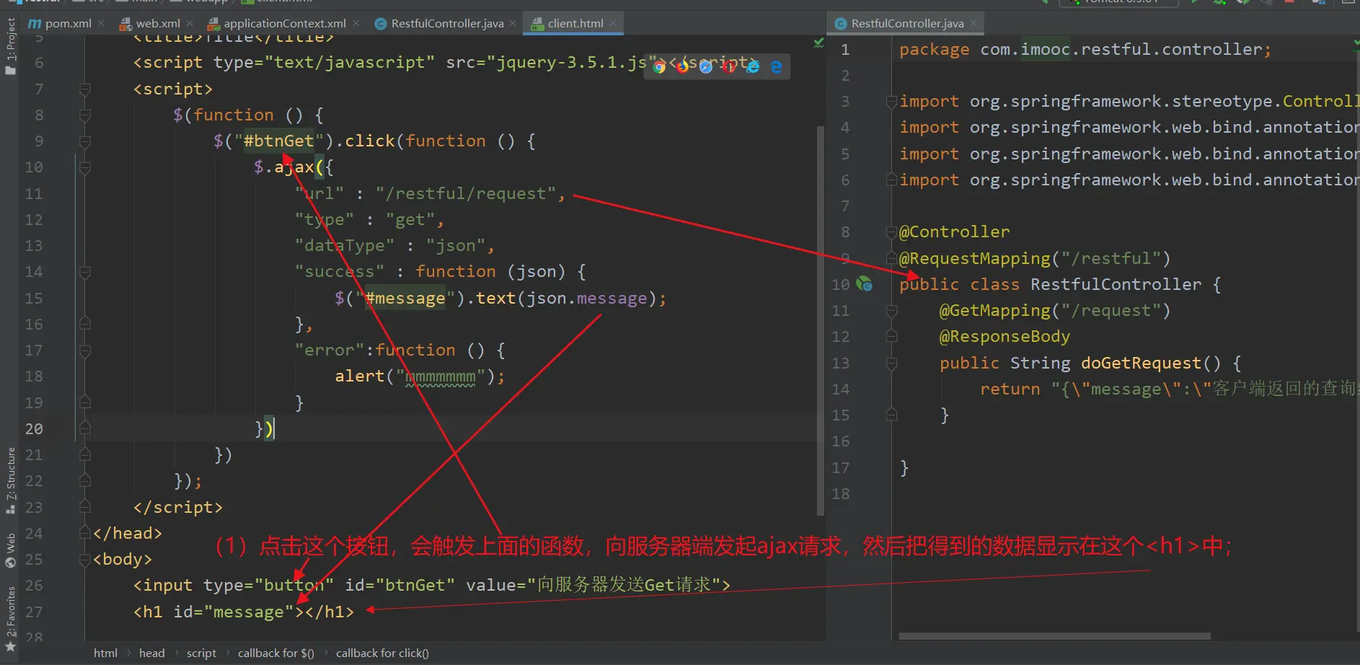Viewport: 1360px width, 665px height.
Task: Open client.html in Chrome browser icon
Action: [659, 67]
